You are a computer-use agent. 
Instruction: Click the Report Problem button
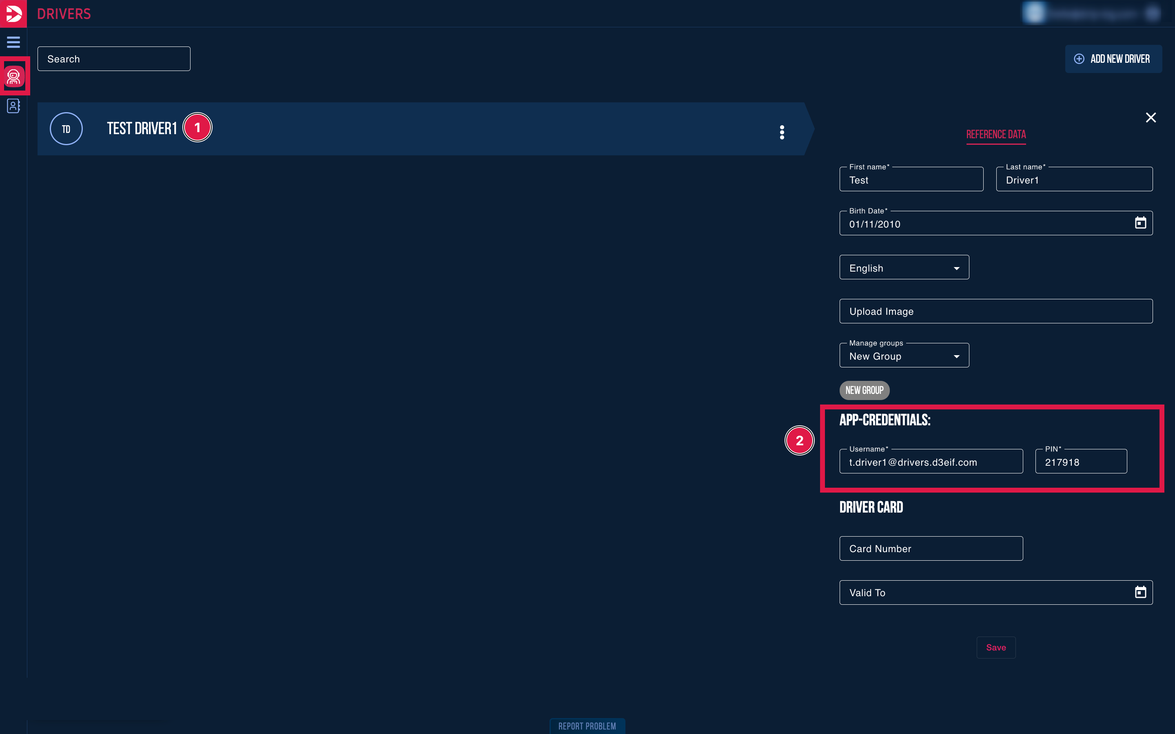click(x=587, y=726)
